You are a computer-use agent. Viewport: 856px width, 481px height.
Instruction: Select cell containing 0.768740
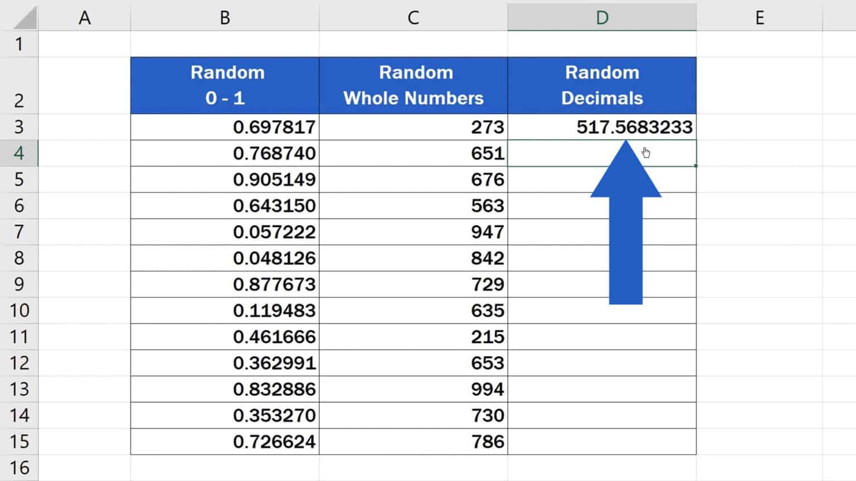(225, 153)
